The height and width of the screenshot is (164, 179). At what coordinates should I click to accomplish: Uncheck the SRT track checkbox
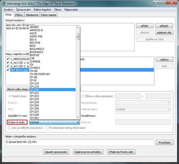tap(8, 70)
